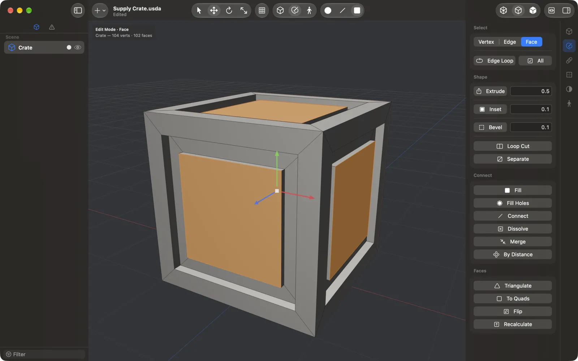Click the camera view icon
Screen dimensions: 578x361
[552, 10]
